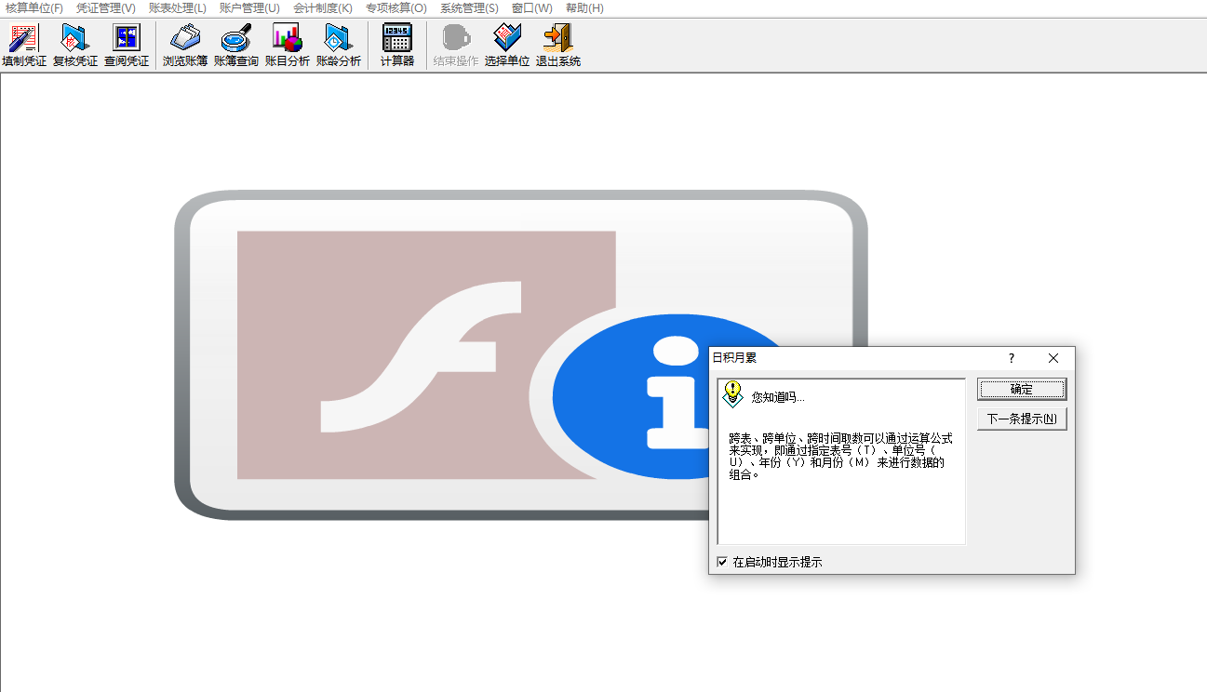Click the dialog's ? help button
This screenshot has width=1207, height=692.
coord(1012,358)
